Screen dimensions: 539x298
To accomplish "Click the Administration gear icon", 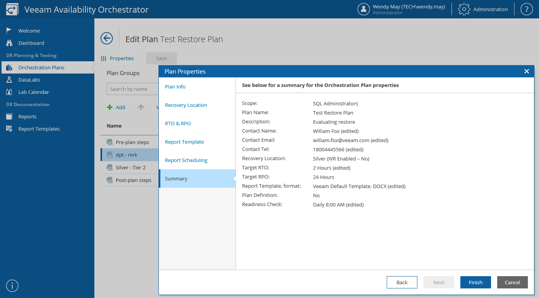I will pos(464,9).
